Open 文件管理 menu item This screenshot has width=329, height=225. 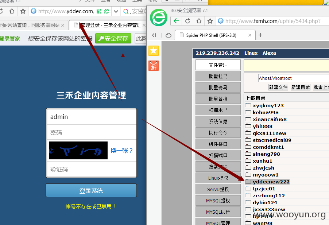click(218, 65)
